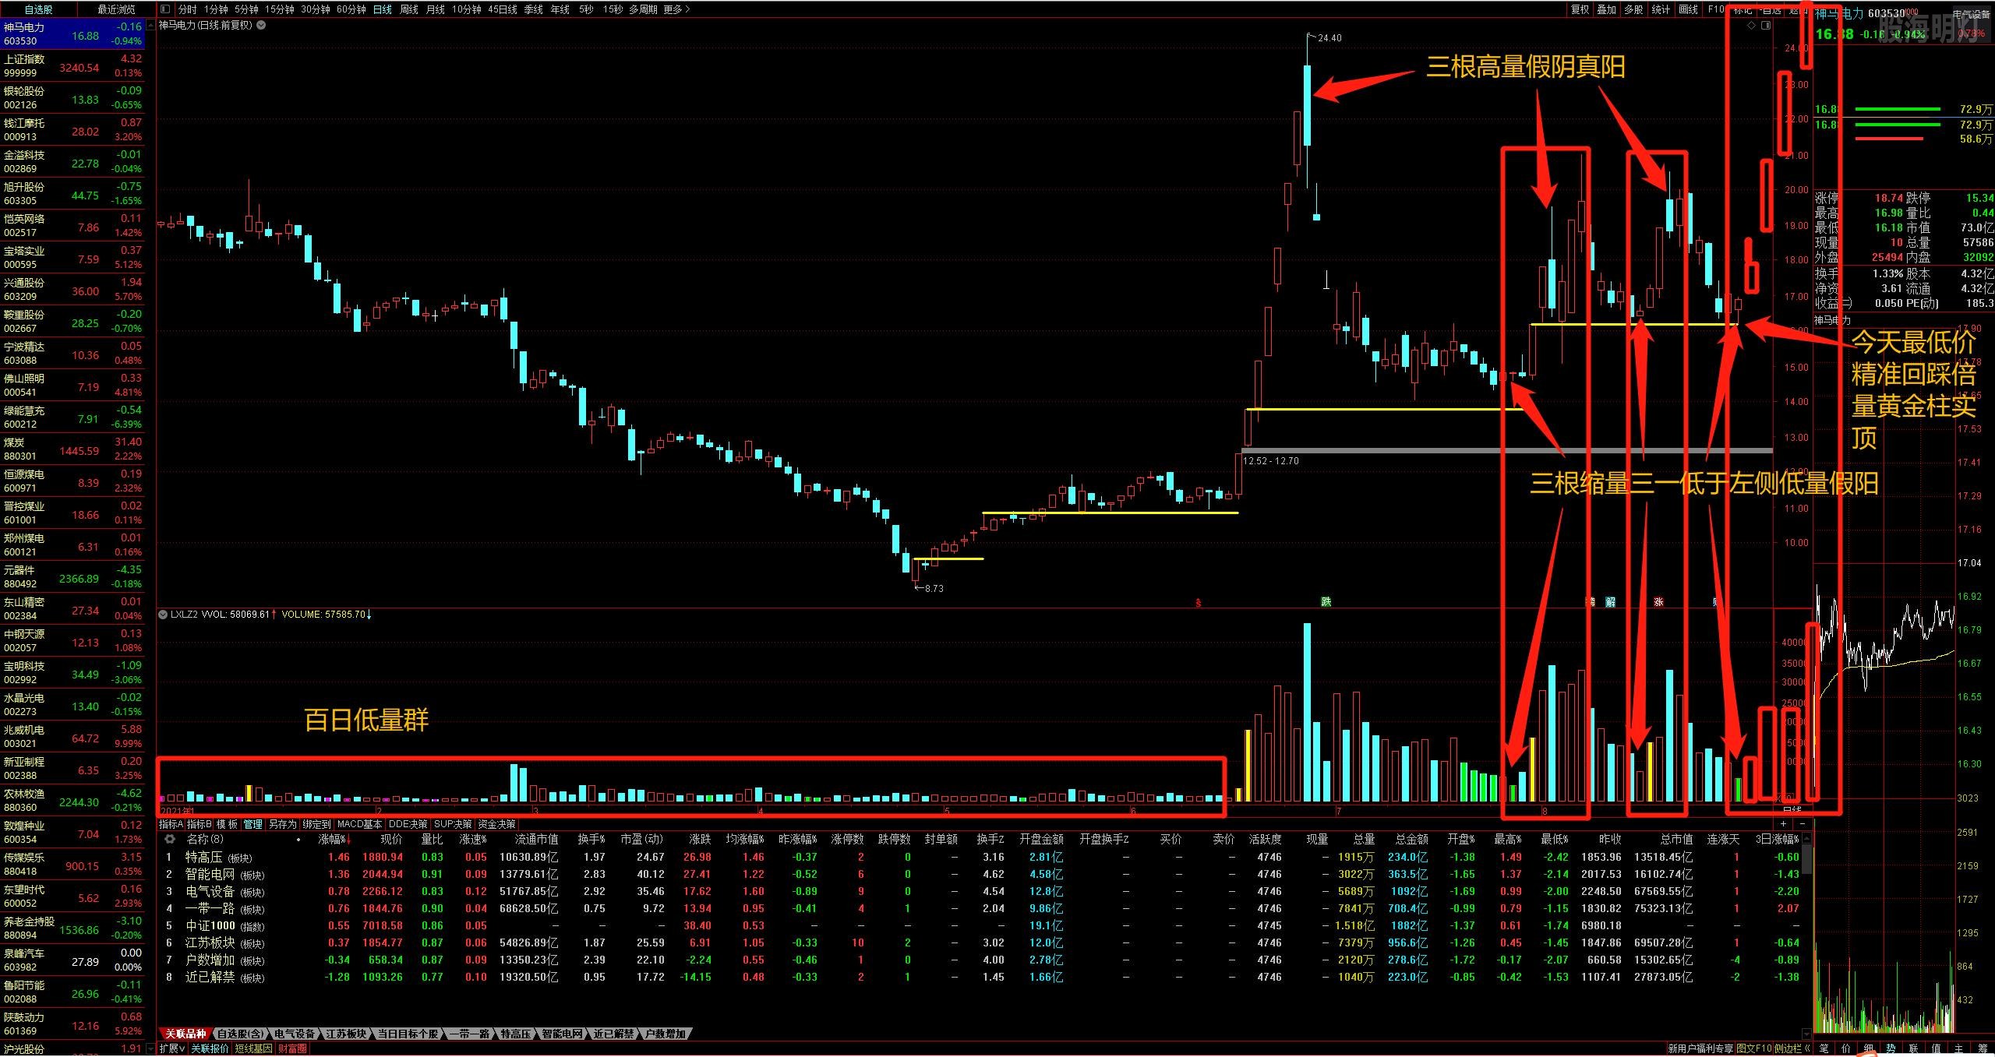Viewport: 1995px width, 1057px height.
Task: Switch chart to 5分钟 period
Action: click(x=246, y=9)
